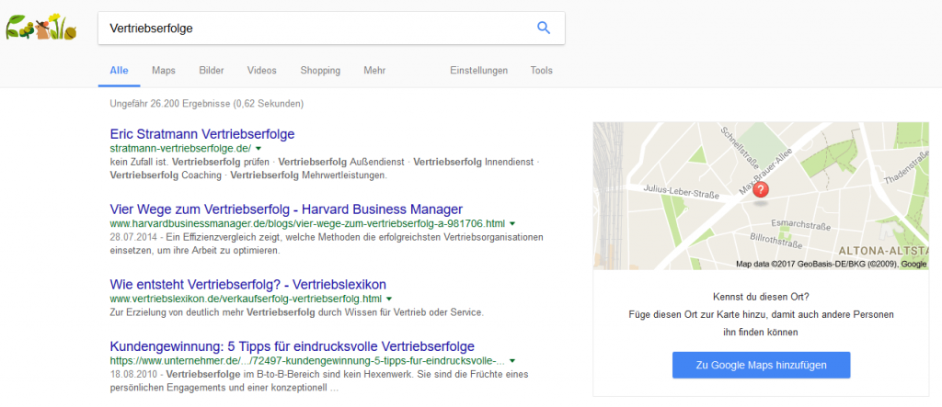
Task: Open the Mehr menu
Action: tap(374, 71)
